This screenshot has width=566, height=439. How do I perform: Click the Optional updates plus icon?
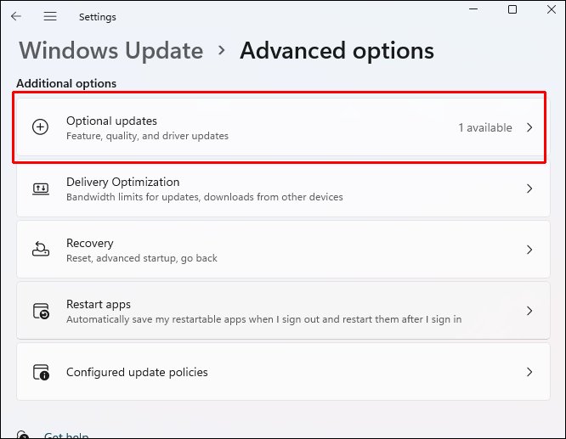coord(40,127)
